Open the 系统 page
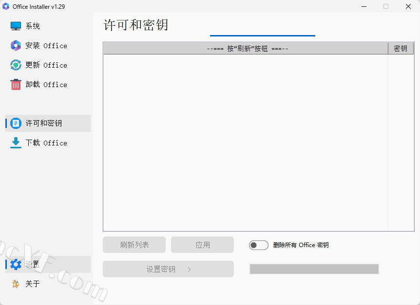Image resolution: width=420 pixels, height=305 pixels. coord(33,26)
